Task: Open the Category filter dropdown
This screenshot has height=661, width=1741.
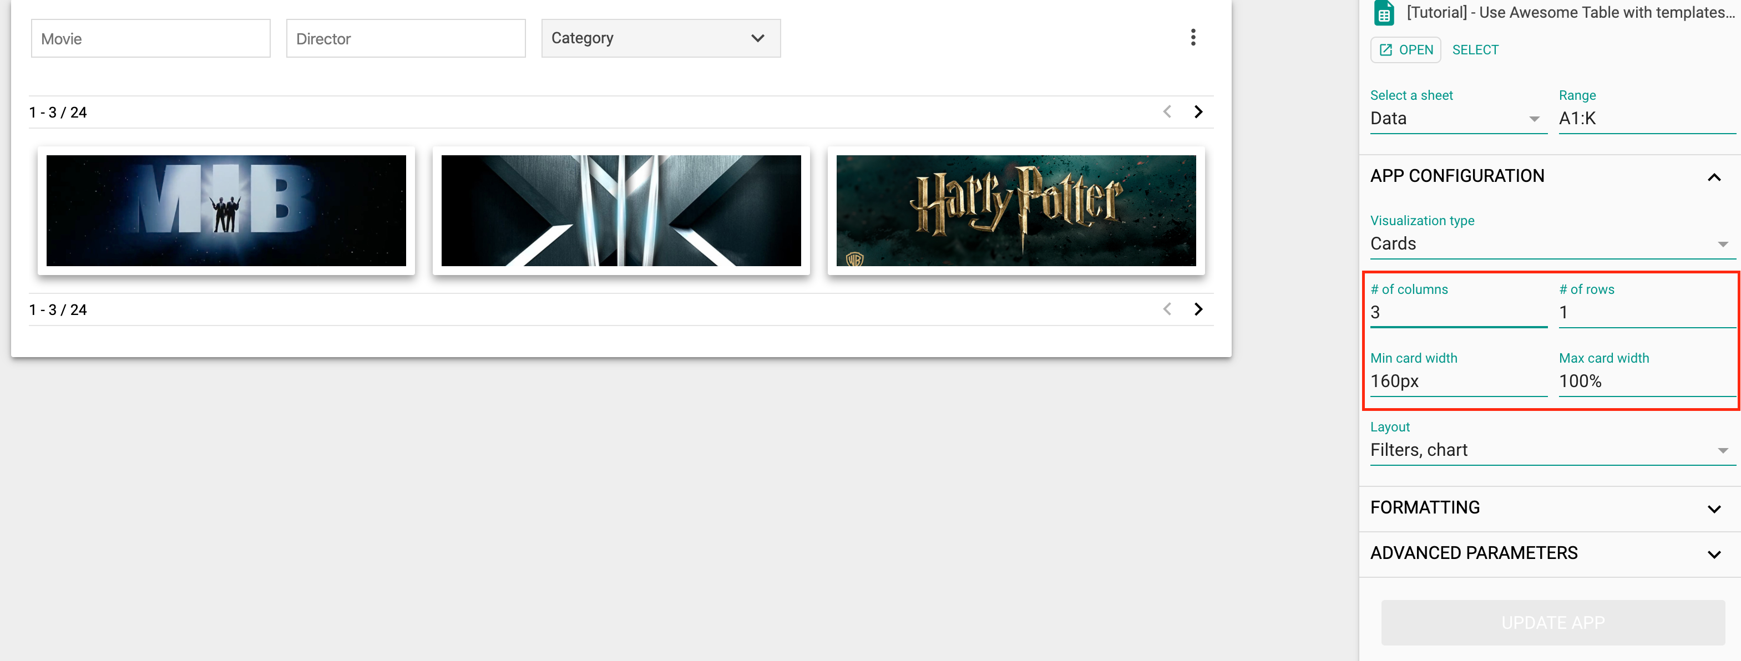Action: coord(661,38)
